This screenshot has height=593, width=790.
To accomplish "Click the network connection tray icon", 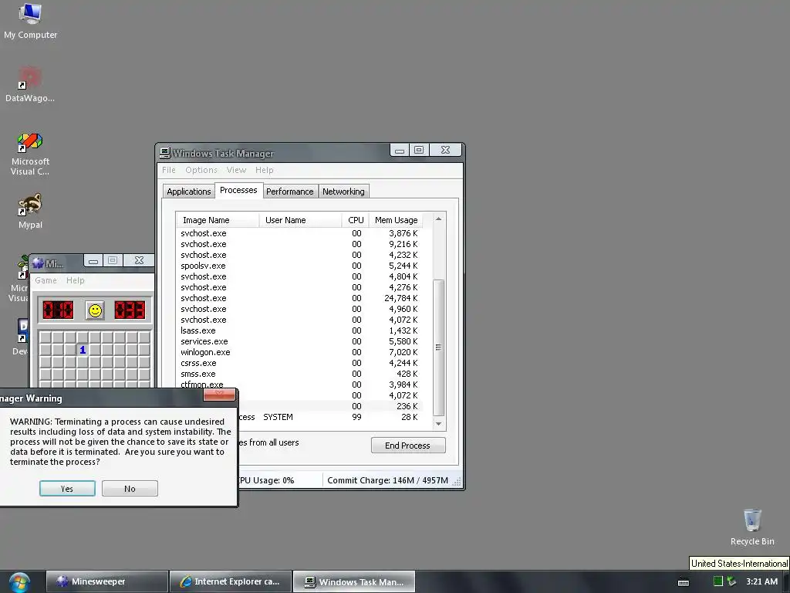I will (731, 581).
